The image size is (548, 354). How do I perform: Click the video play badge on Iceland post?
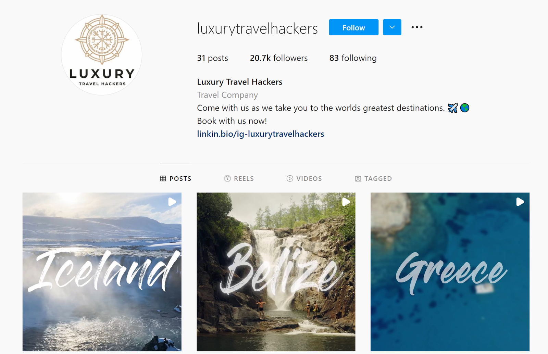click(172, 202)
